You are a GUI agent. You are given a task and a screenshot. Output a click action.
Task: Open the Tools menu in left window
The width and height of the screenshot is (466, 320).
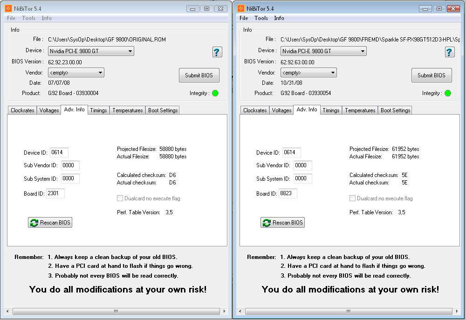[28, 18]
